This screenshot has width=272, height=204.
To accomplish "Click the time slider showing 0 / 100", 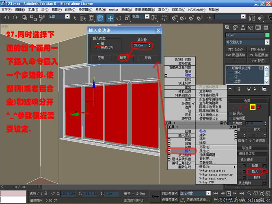I will (20, 187).
